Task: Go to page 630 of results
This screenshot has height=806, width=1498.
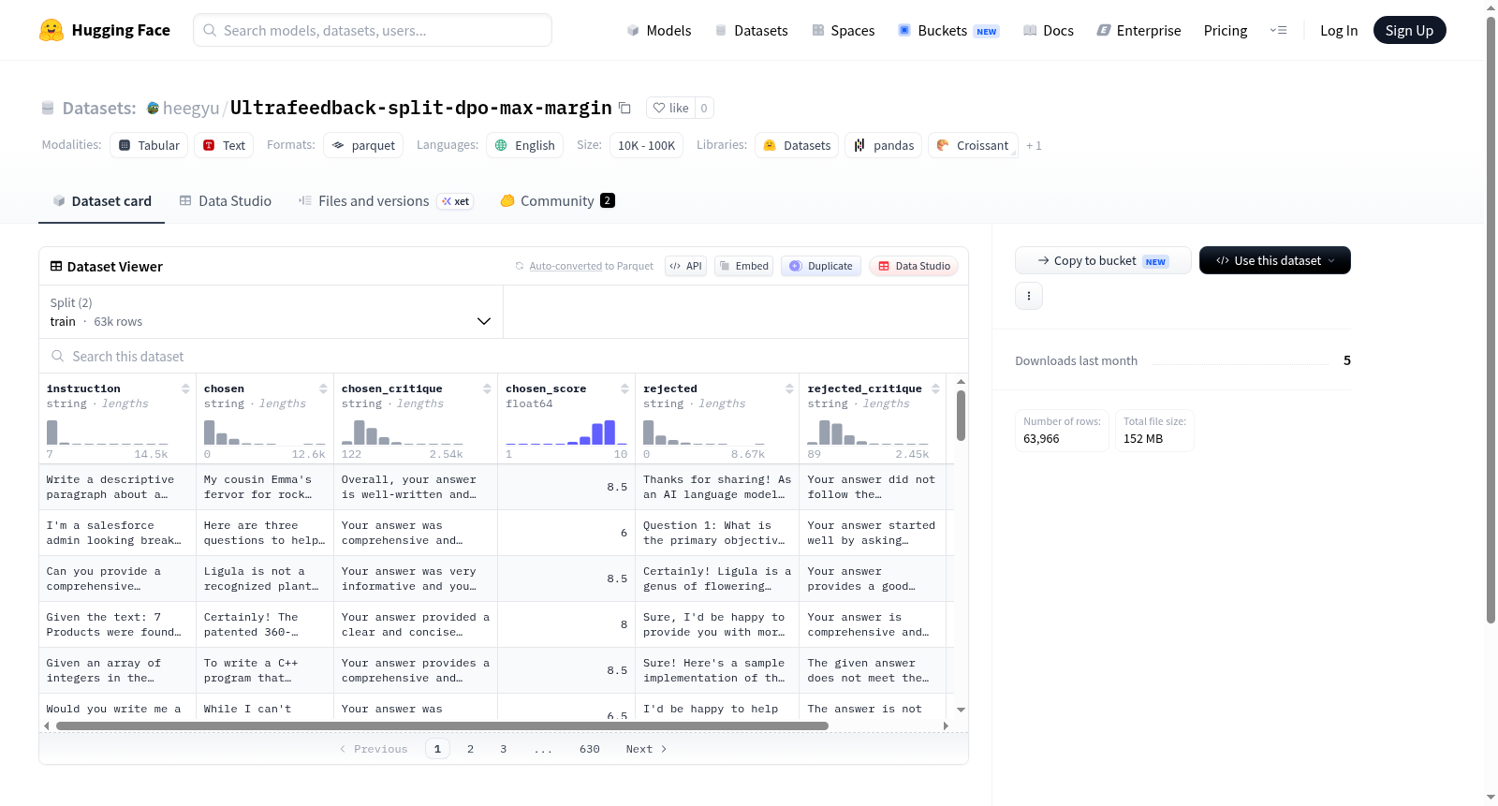Action: click(x=589, y=749)
